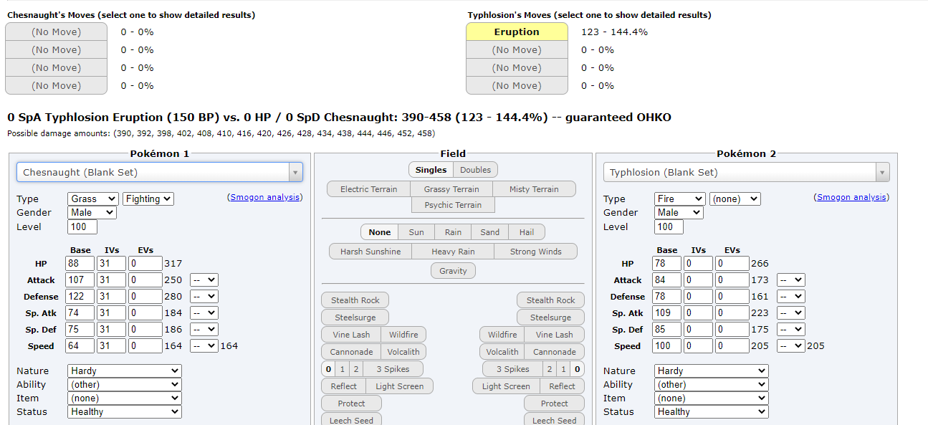This screenshot has height=425, width=928.
Task: Open Typhlosion's Status dropdown
Action: [x=712, y=411]
